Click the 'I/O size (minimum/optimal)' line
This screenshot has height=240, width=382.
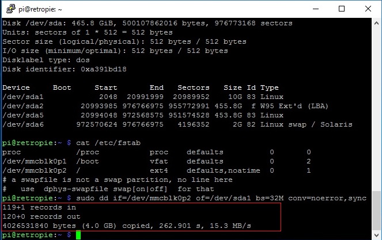(115, 51)
